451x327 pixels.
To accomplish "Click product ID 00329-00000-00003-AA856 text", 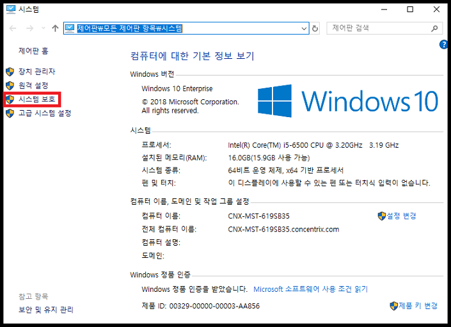I will (x=214, y=306).
